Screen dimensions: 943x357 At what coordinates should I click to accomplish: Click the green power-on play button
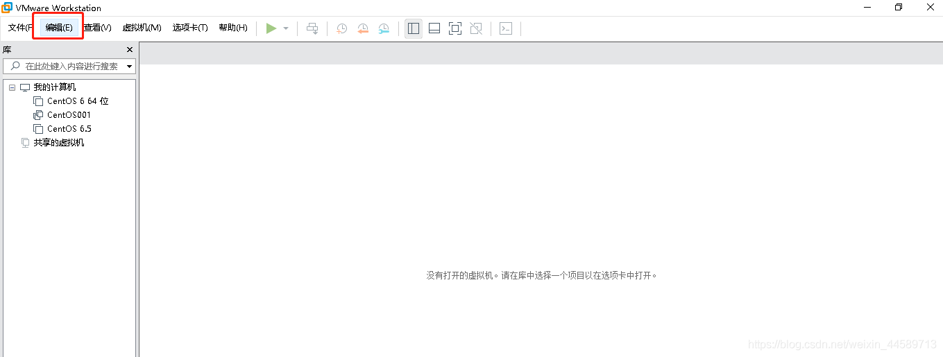(x=271, y=28)
